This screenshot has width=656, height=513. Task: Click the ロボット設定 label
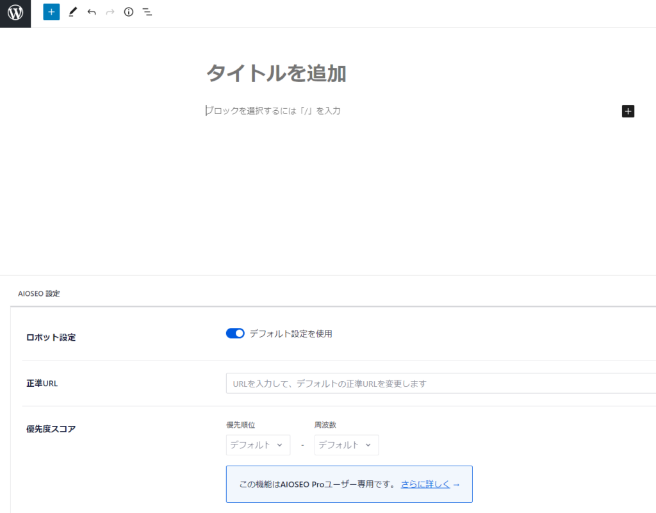point(51,338)
